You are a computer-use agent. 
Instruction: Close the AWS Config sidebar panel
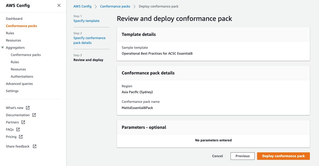pos(59,5)
